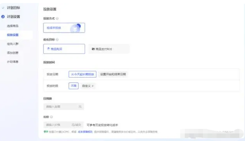Open the 计划目标 step
Image resolution: width=245 pixels, height=141 pixels.
coord(13,8)
